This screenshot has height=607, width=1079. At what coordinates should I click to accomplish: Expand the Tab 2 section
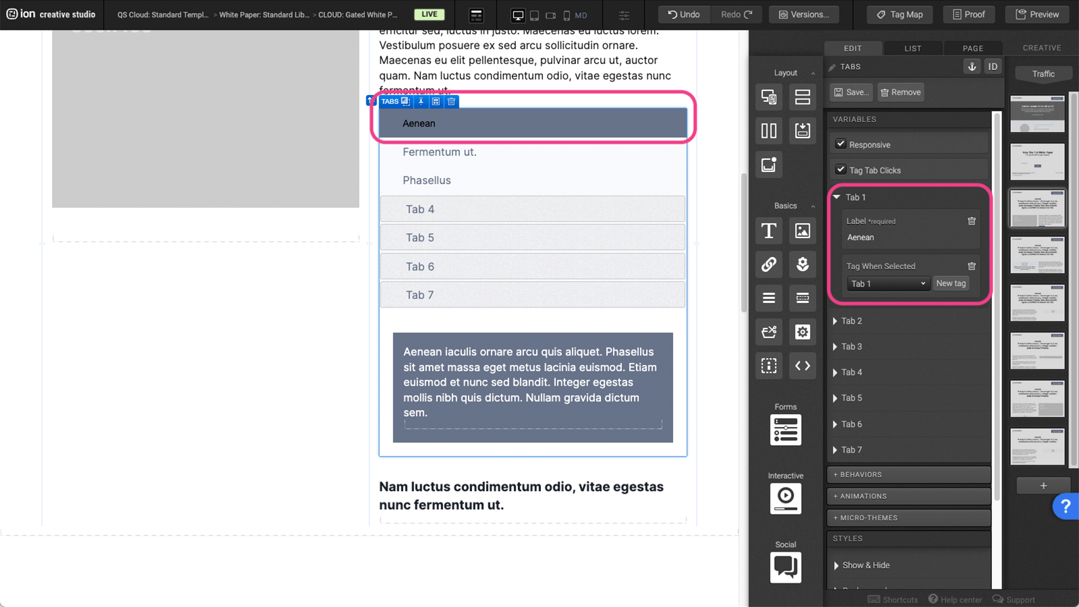coord(851,321)
